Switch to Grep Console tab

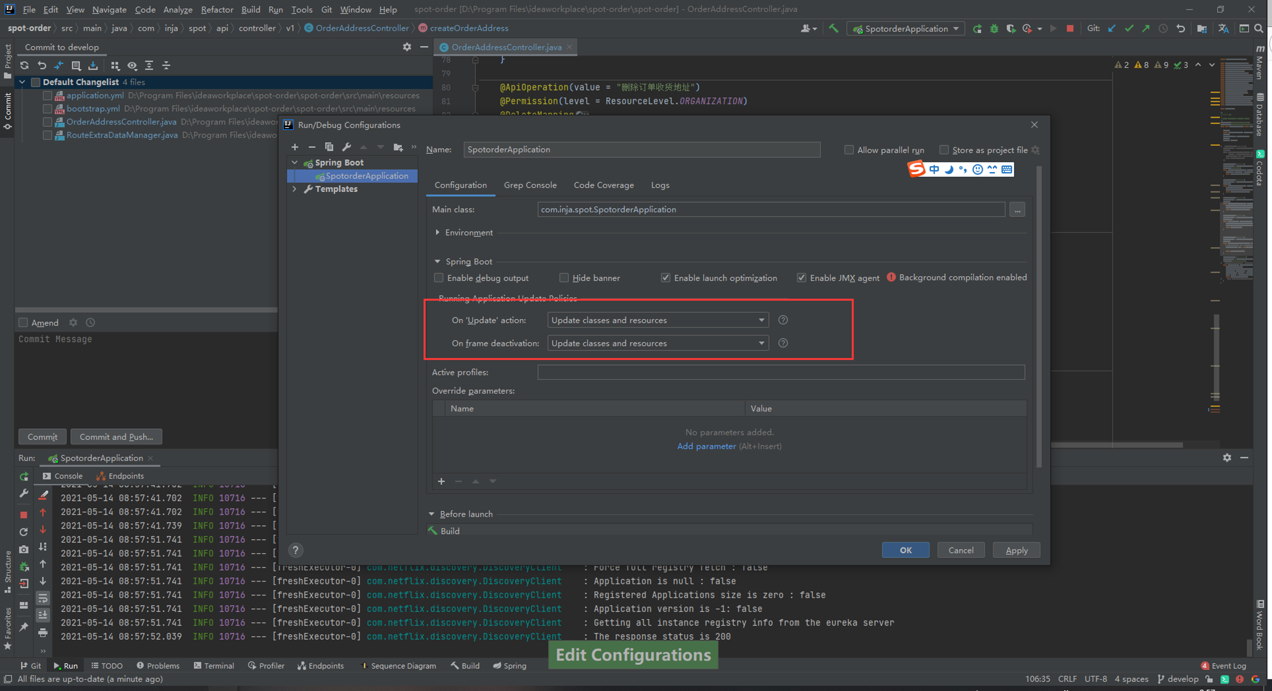pyautogui.click(x=530, y=185)
